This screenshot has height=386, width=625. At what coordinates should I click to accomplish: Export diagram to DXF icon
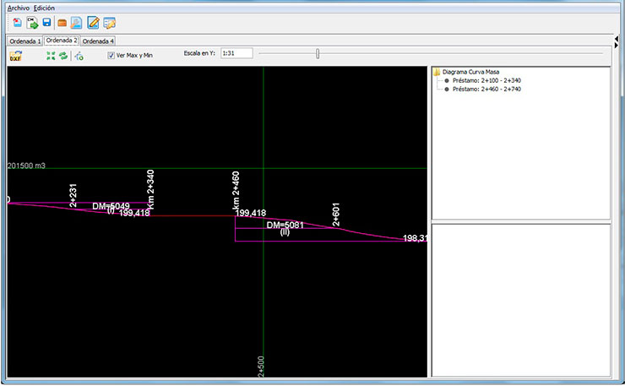click(15, 56)
